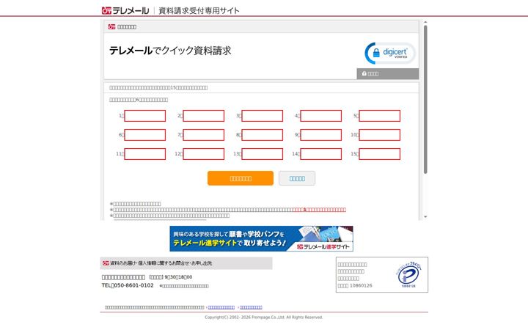Click the gray button beside orange button
This screenshot has height=330, width=528.
pyautogui.click(x=297, y=178)
